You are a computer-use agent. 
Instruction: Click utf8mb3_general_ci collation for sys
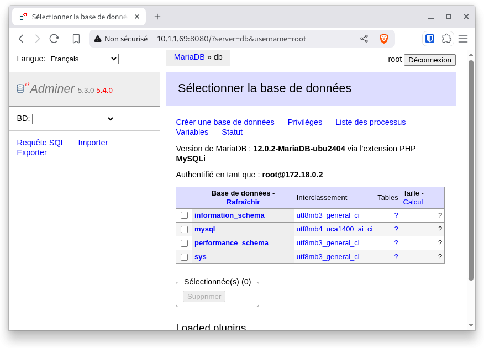coord(328,257)
